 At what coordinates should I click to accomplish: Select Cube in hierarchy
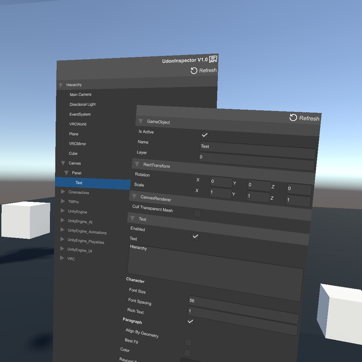[x=73, y=153]
